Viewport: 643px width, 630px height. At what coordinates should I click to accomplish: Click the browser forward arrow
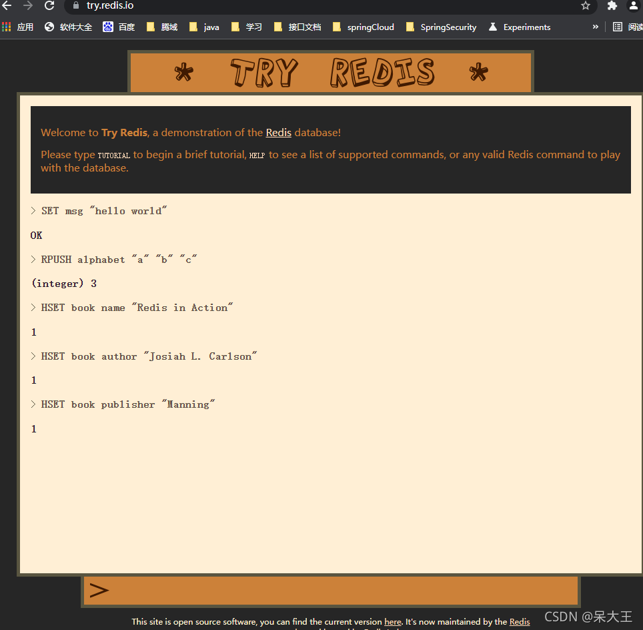click(28, 5)
